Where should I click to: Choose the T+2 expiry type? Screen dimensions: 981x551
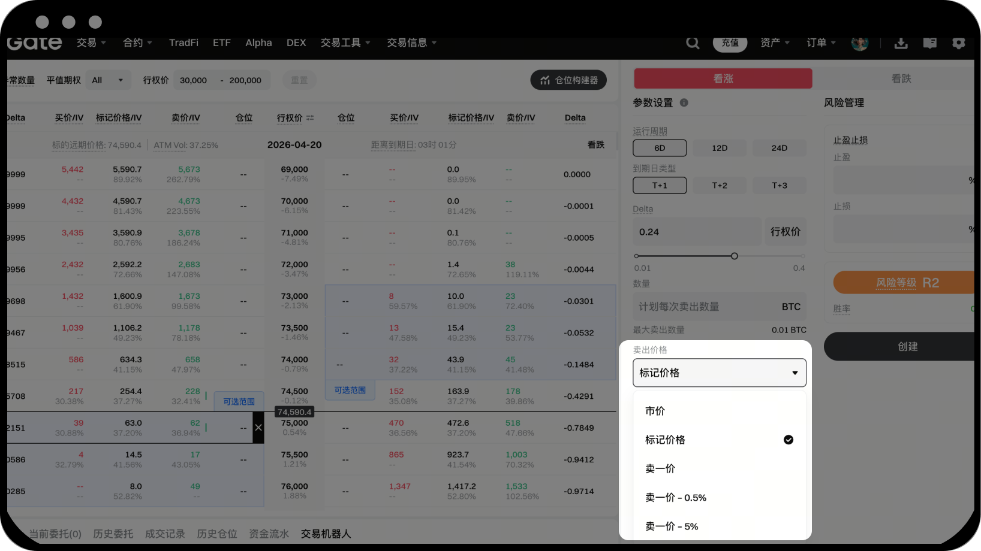(720, 186)
